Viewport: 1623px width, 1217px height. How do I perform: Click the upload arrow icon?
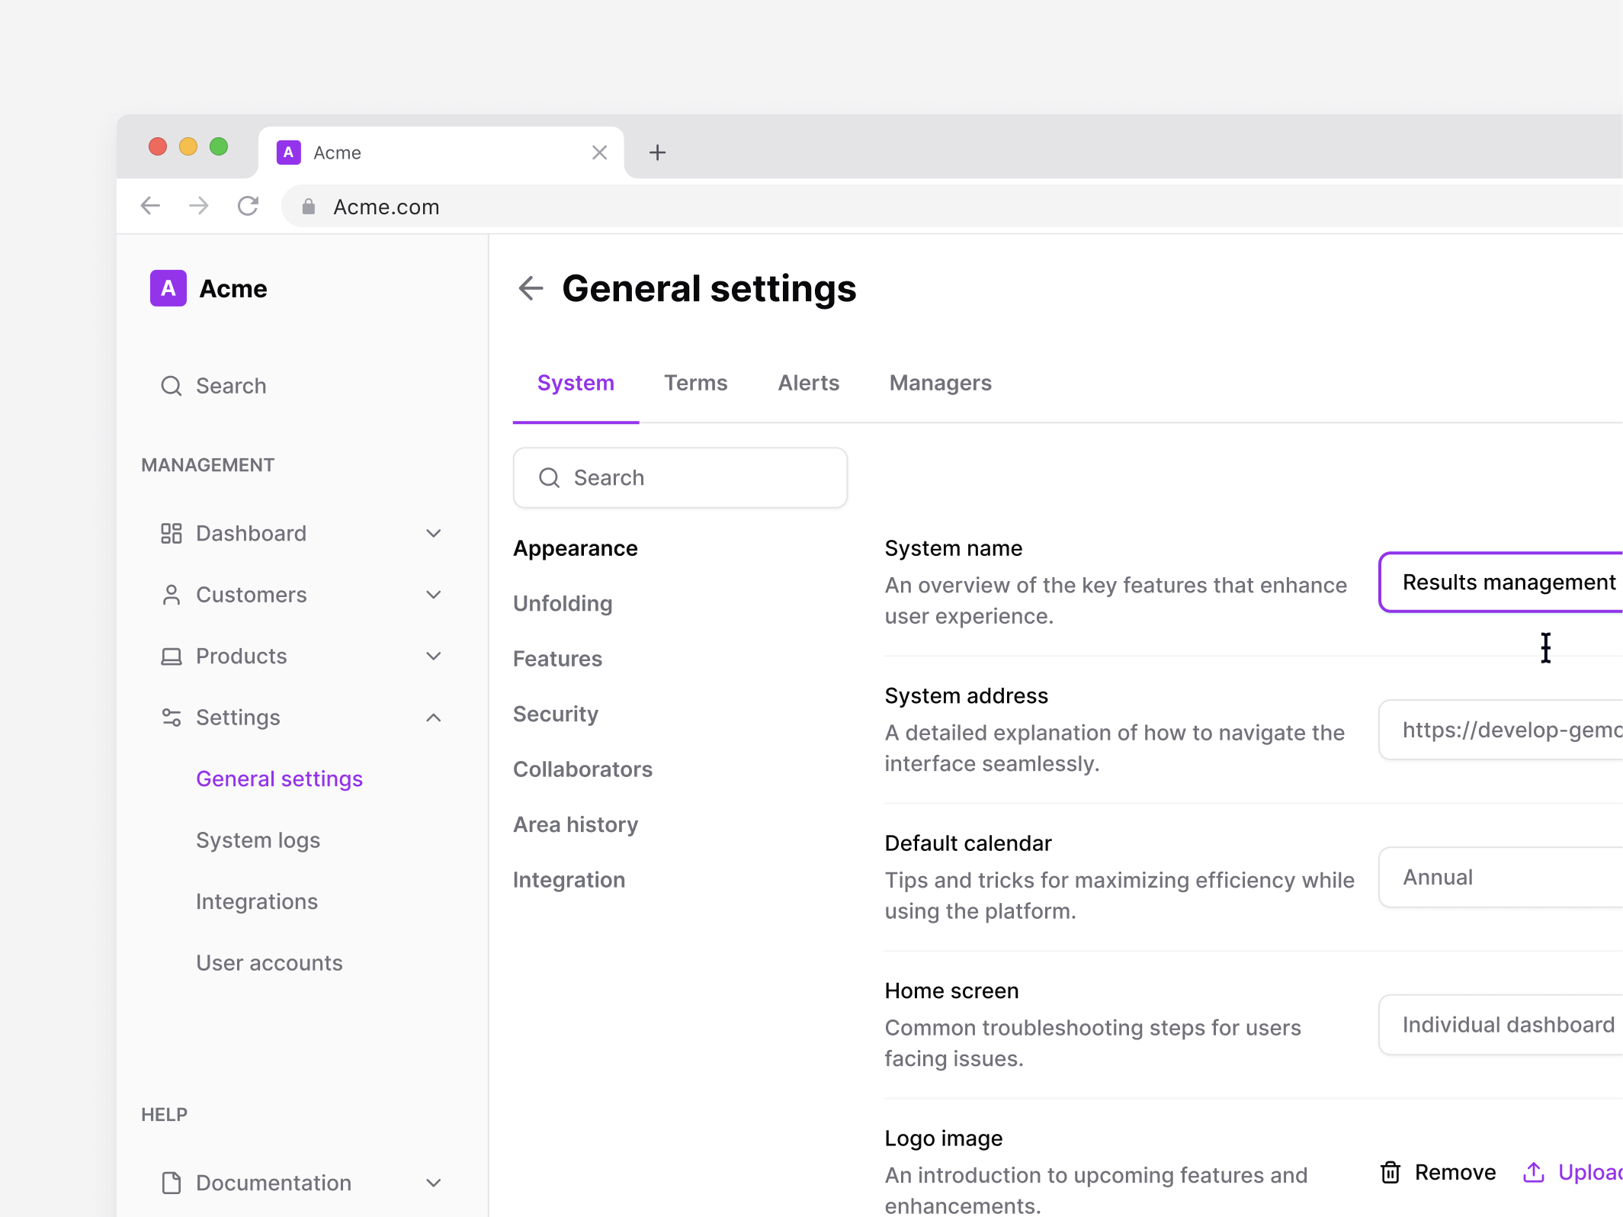[1533, 1172]
